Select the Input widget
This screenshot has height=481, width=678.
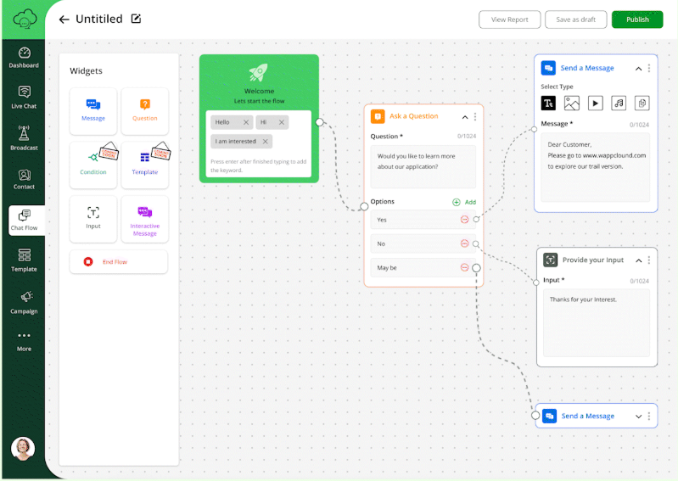(93, 219)
